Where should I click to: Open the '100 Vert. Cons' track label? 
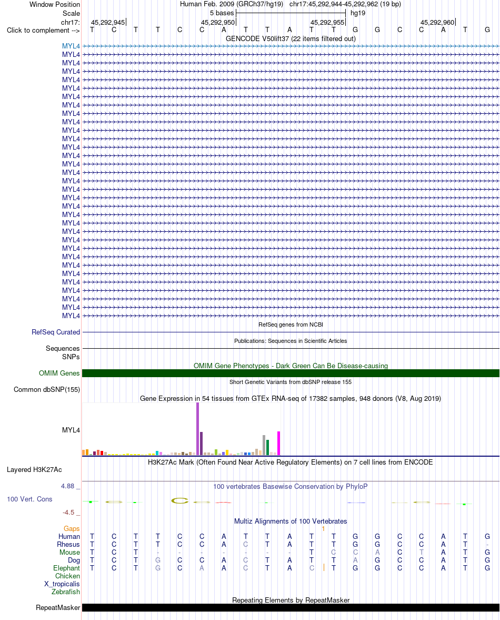pos(29,499)
